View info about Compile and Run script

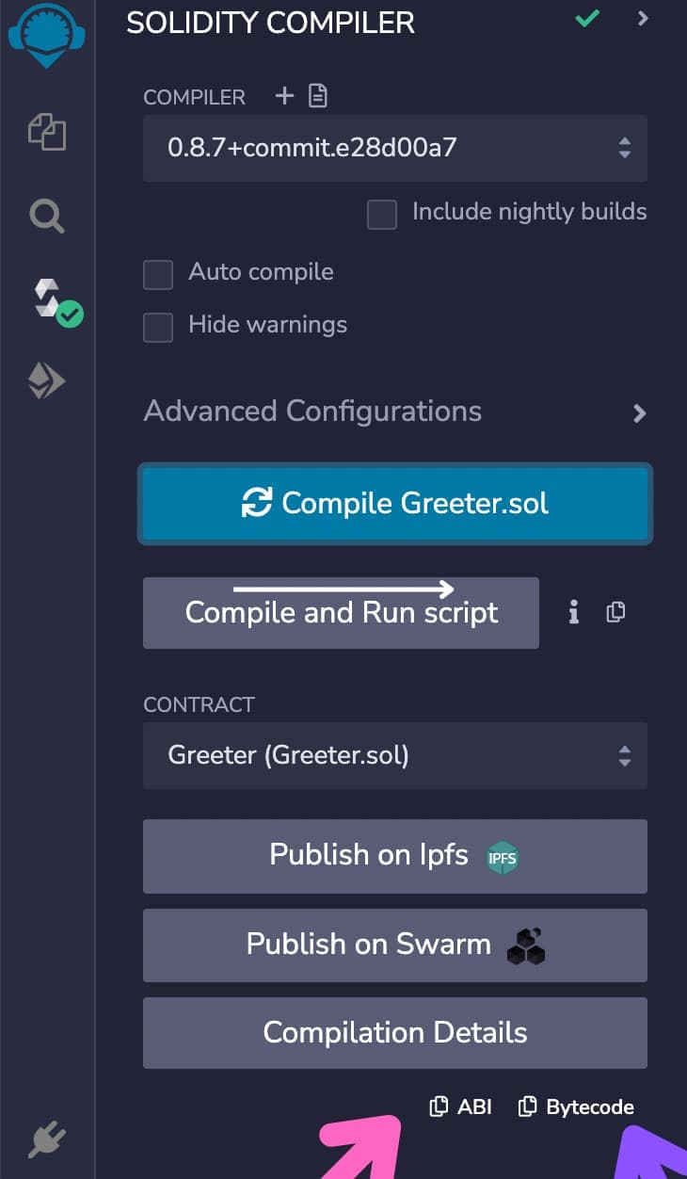click(573, 612)
